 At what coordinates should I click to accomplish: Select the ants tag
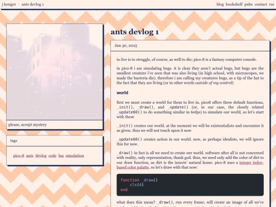click(x=30, y=155)
